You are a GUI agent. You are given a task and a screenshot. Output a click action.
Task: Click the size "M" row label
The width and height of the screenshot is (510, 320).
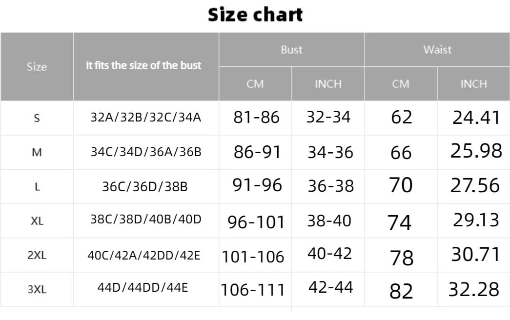[x=37, y=152]
